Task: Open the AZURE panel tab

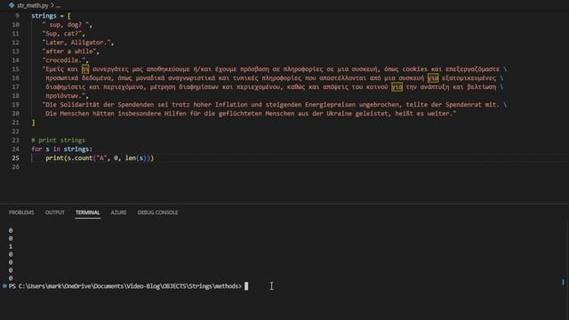Action: [x=118, y=212]
